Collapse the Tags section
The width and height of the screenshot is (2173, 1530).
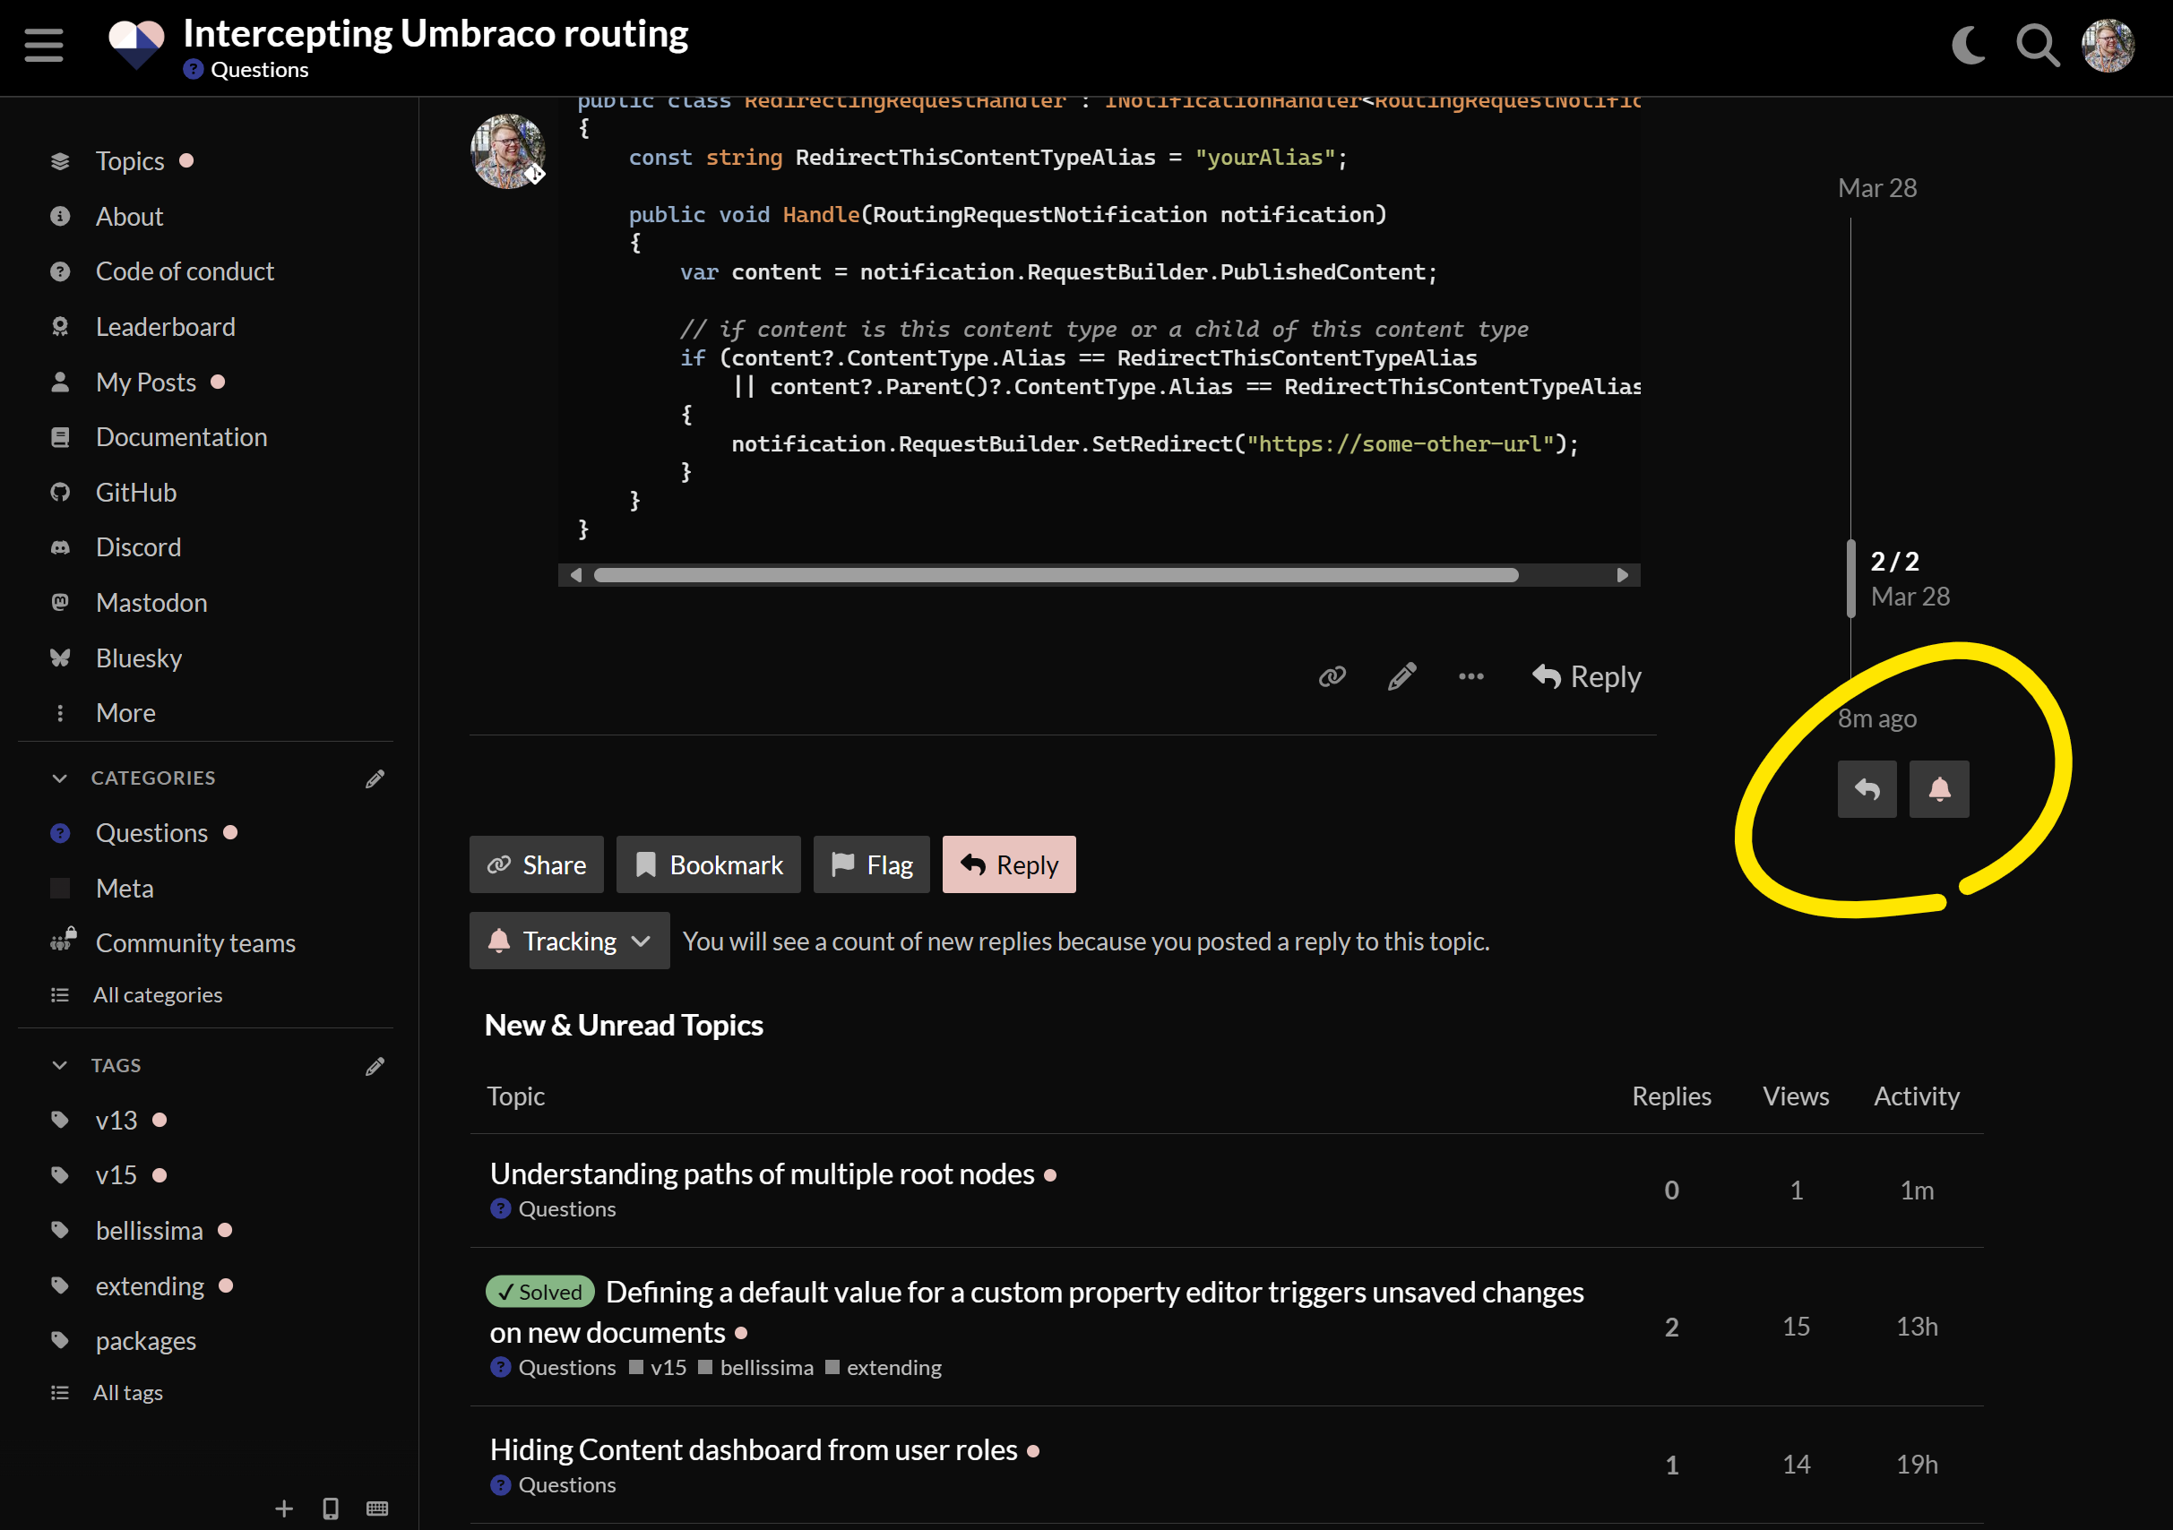[60, 1065]
